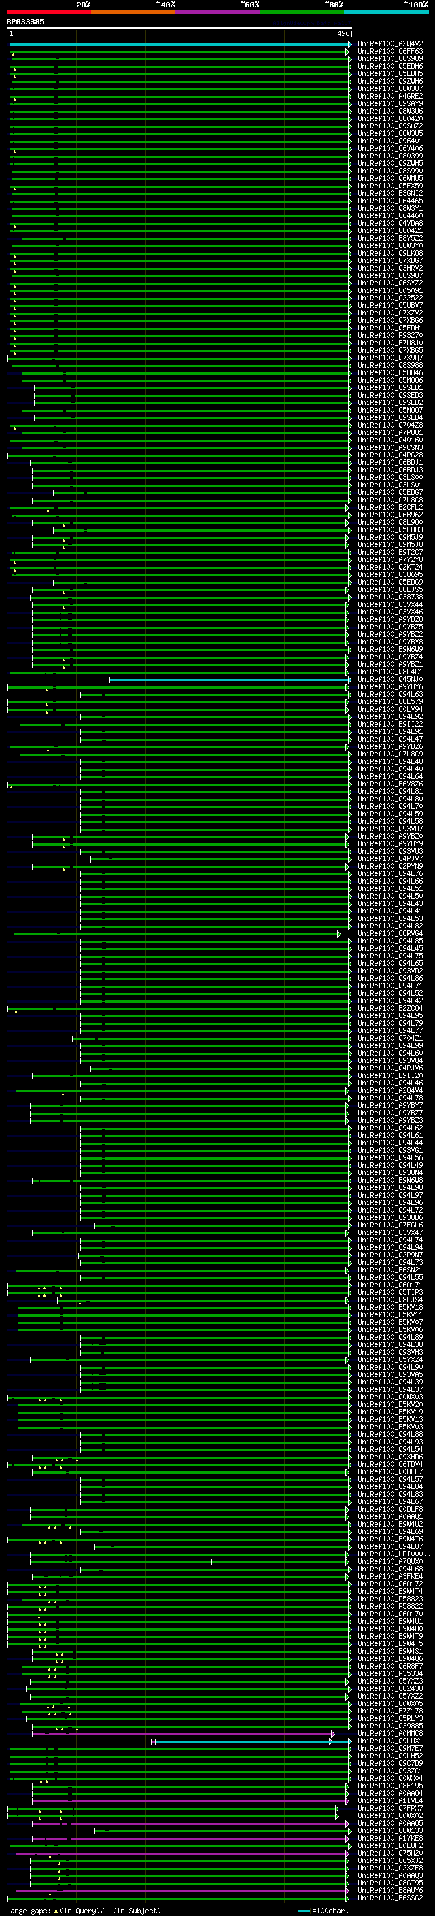435x1916 pixels.
Task: Select UniRef100_P93270 hit label
Action: tap(390, 336)
